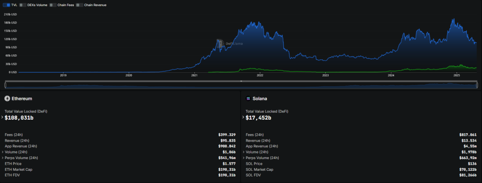This screenshot has width=482, height=183.
Task: Expand Solana Perps Volume (24h) row
Action: pyautogui.click(x=243, y=158)
